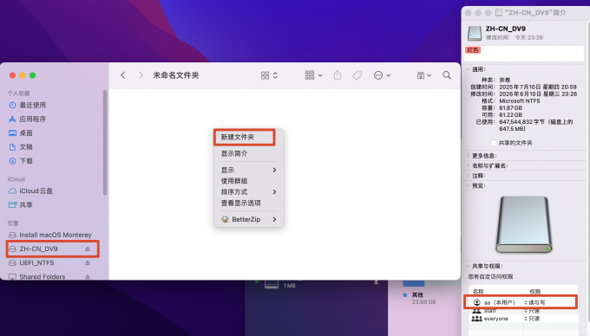Click the 未命名文件夹 window title

pyautogui.click(x=176, y=75)
